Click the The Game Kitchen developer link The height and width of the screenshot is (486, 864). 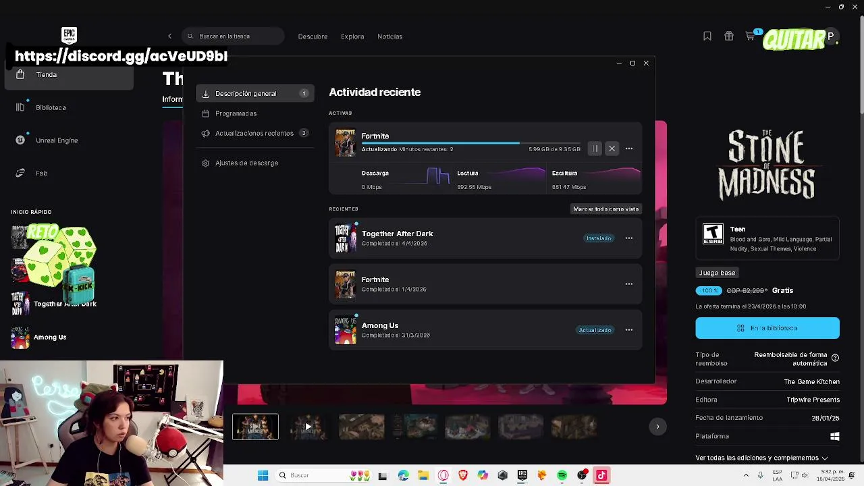pos(811,381)
